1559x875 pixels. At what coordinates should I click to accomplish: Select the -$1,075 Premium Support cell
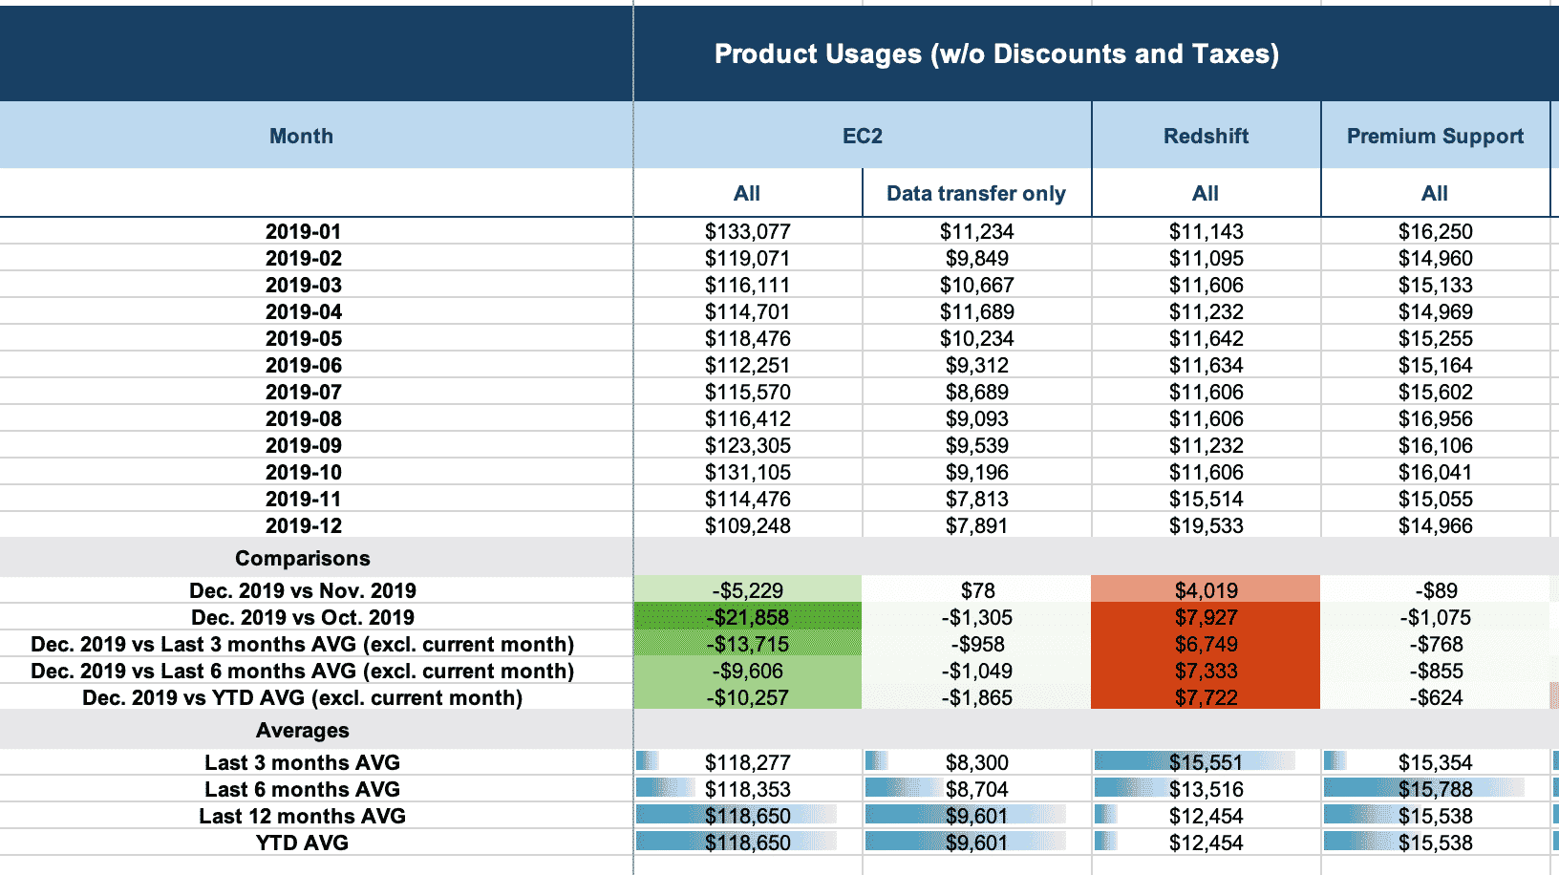1436,617
